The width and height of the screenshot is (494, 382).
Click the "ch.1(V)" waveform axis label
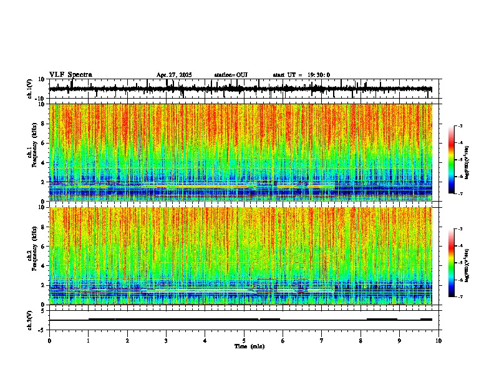(x=30, y=89)
